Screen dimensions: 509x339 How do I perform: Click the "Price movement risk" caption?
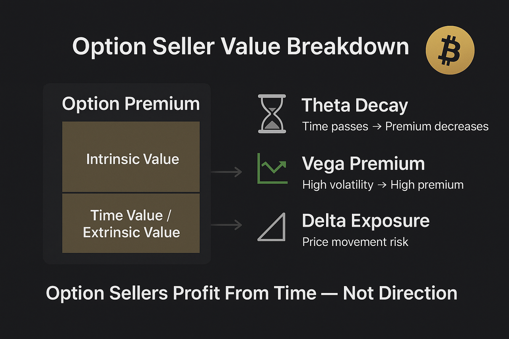(x=355, y=242)
